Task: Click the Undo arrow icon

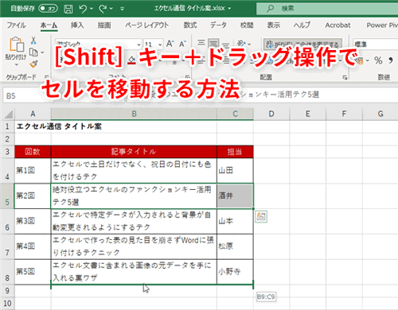Action: coord(83,9)
